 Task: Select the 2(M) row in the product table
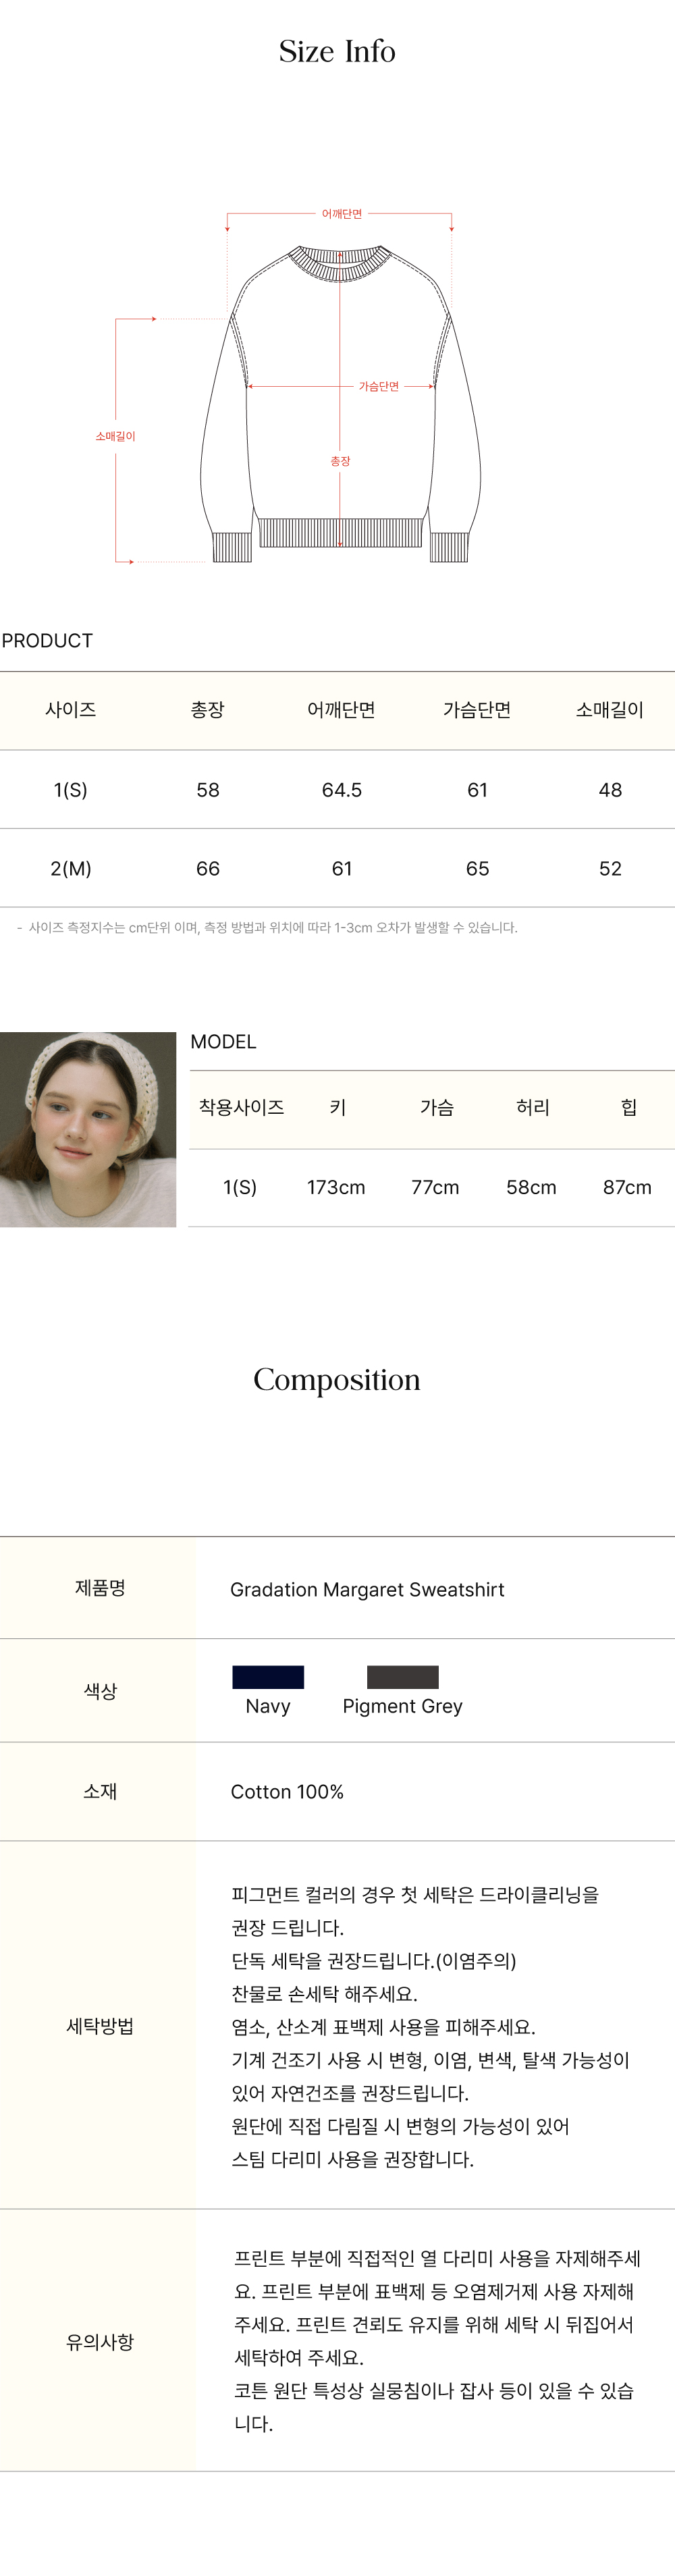pos(337,869)
